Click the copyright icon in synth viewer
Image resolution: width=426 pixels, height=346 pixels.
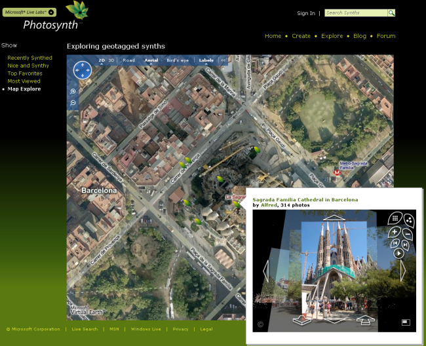click(260, 324)
